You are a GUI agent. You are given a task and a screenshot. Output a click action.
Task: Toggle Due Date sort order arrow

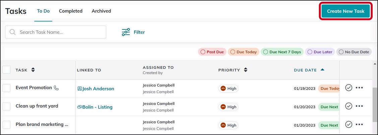pyautogui.click(x=322, y=70)
